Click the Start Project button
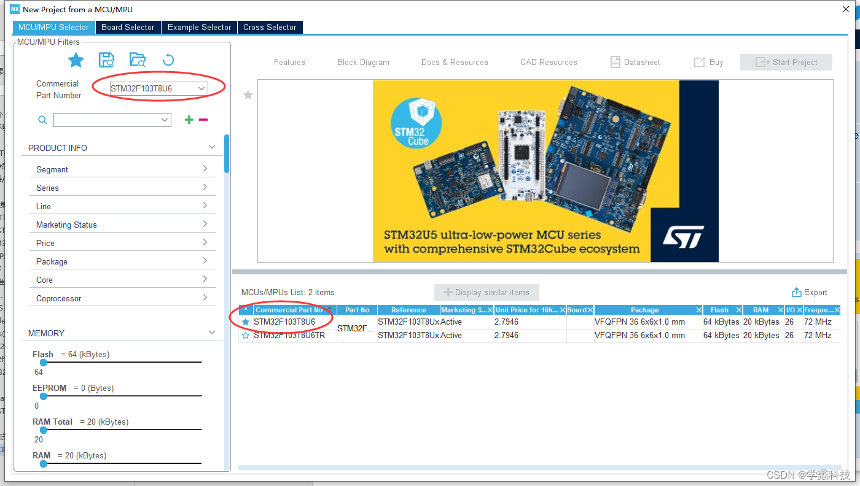Image resolution: width=860 pixels, height=486 pixels. (786, 62)
